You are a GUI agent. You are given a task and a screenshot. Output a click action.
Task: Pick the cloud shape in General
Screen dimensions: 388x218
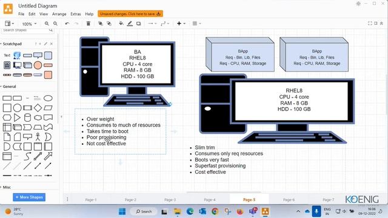38,117
